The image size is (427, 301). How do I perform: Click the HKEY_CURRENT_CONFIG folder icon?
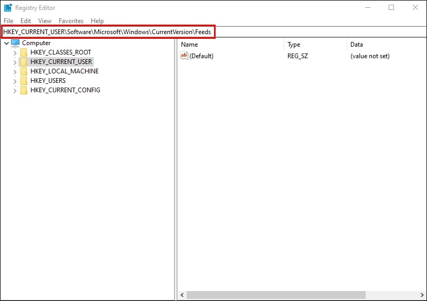point(24,90)
